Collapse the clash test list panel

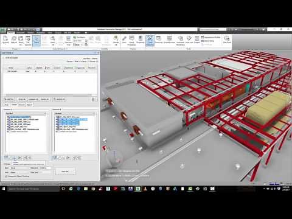3,58
